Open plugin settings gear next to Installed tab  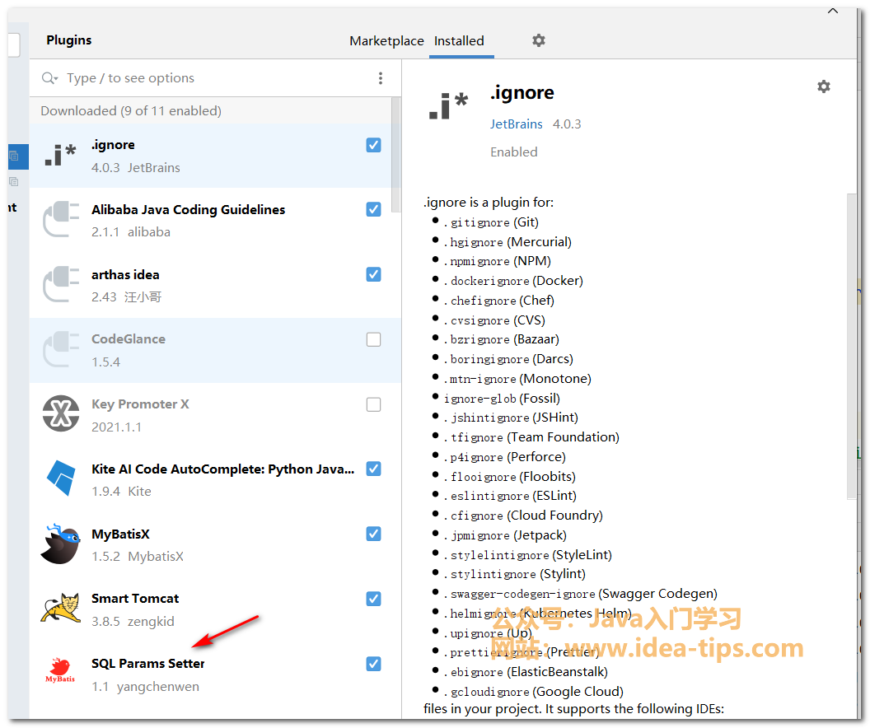click(x=538, y=40)
